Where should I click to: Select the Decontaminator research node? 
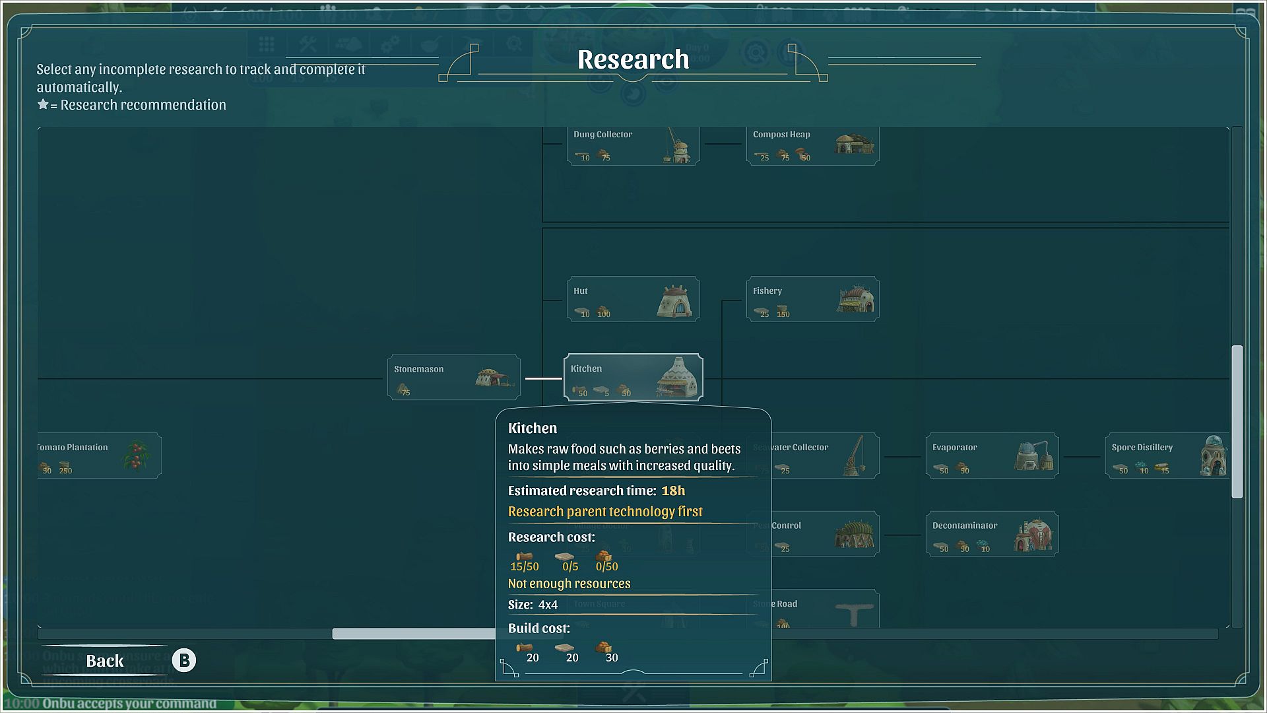click(x=992, y=533)
